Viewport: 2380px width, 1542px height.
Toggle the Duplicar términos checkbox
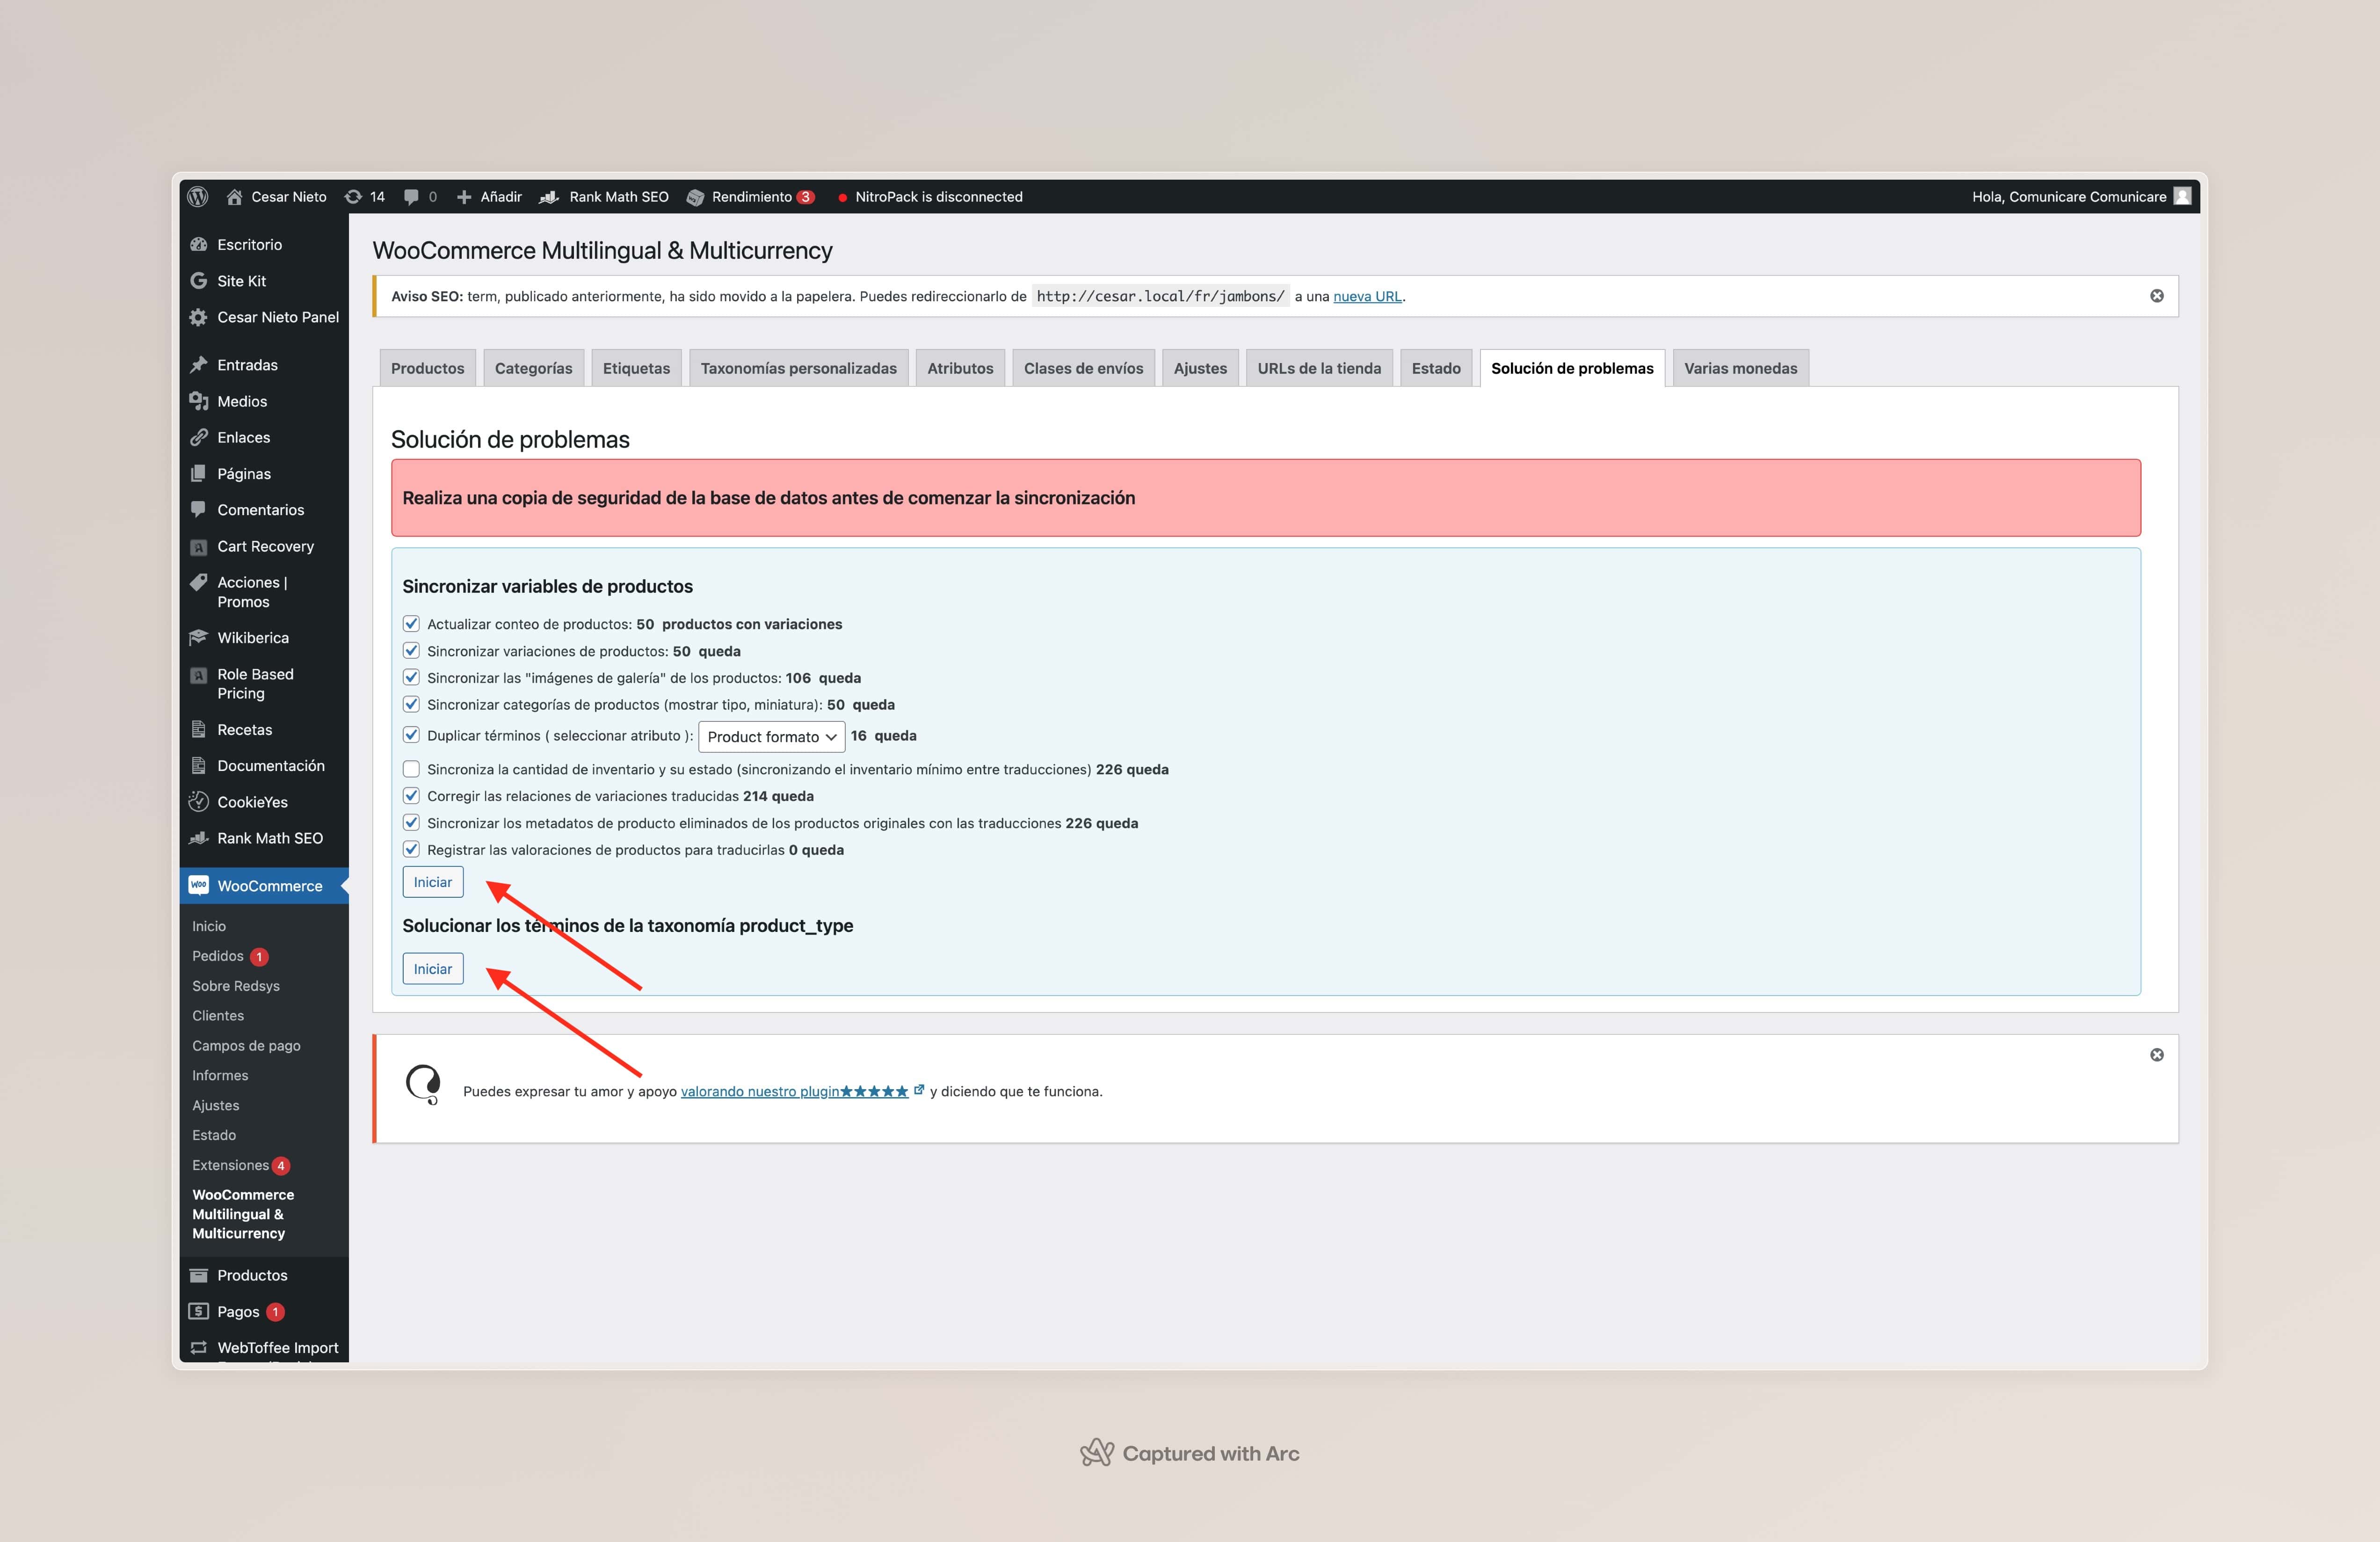(411, 734)
